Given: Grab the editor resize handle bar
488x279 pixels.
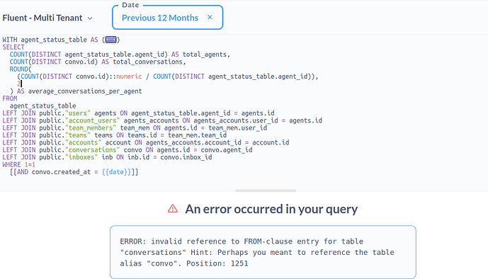Looking at the screenshot, I should (266, 190).
